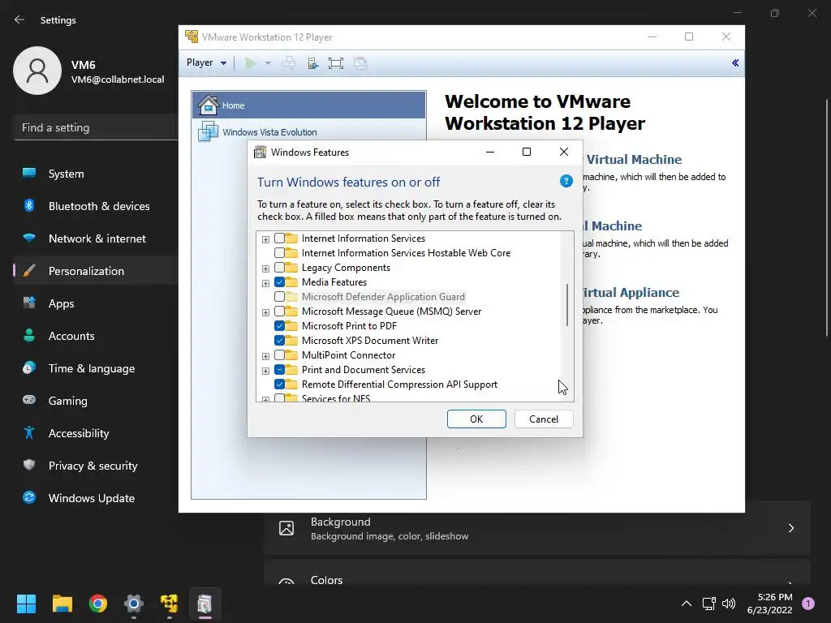
Task: Select the Windows Vista Evolution virtual machine
Action: coord(309,132)
